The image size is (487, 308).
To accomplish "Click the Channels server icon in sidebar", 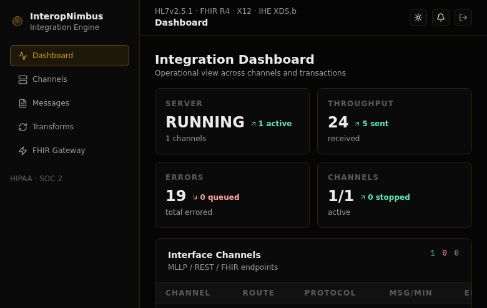I will tap(23, 79).
